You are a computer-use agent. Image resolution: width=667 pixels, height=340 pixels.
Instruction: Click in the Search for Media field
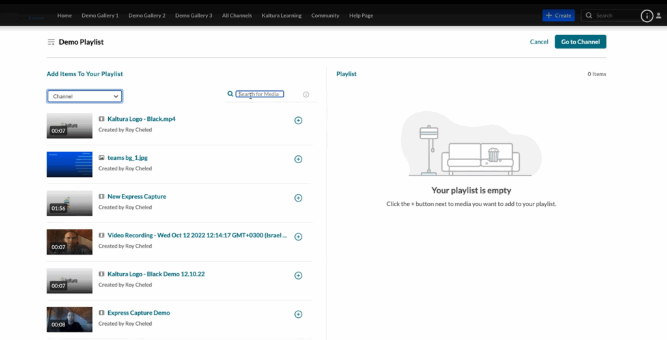[259, 94]
